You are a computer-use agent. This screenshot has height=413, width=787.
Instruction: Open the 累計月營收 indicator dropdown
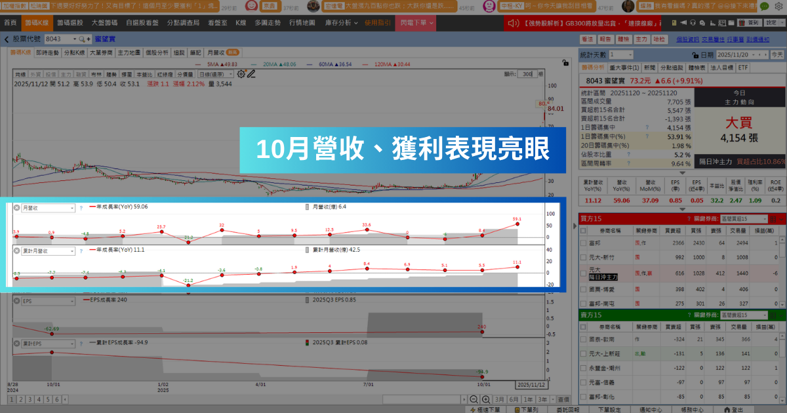48,250
